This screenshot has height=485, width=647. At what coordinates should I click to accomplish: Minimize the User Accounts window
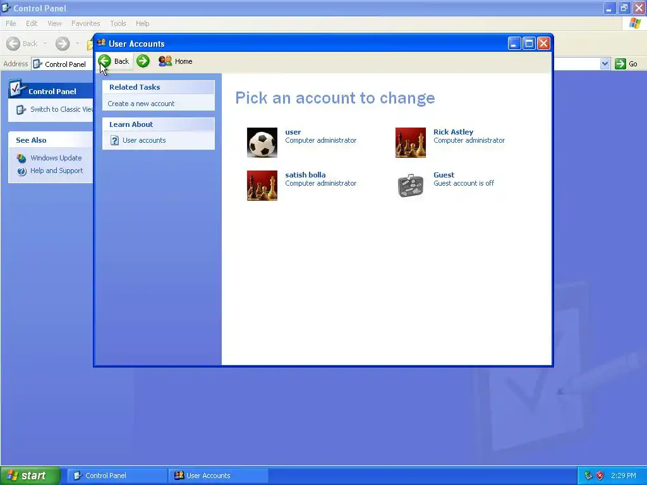(514, 44)
